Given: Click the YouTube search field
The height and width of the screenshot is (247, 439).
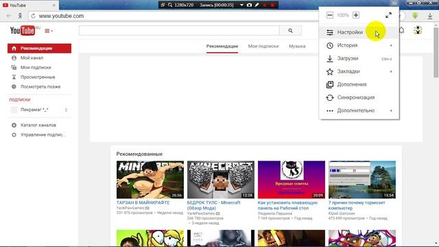Looking at the screenshot, I should coord(179,30).
